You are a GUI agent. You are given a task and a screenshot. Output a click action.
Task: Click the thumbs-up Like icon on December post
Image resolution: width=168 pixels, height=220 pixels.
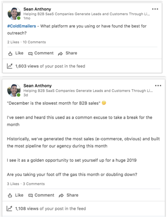[10, 195]
